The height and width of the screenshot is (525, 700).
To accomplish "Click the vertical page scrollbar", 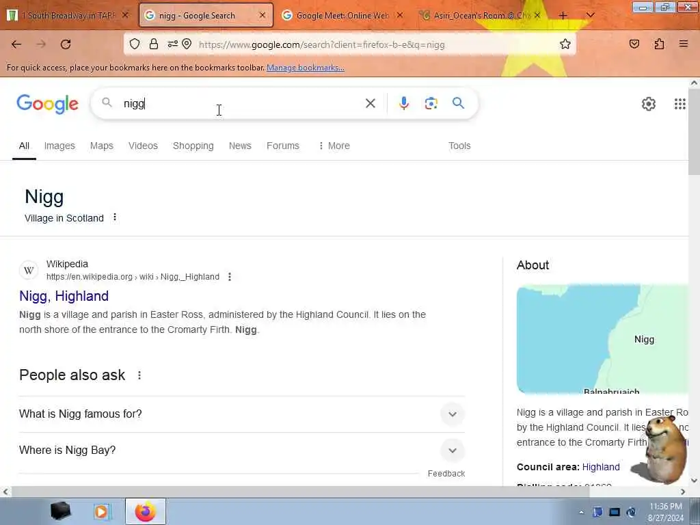I will (x=694, y=132).
